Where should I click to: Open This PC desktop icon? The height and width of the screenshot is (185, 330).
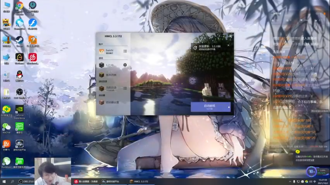pyautogui.click(x=7, y=7)
